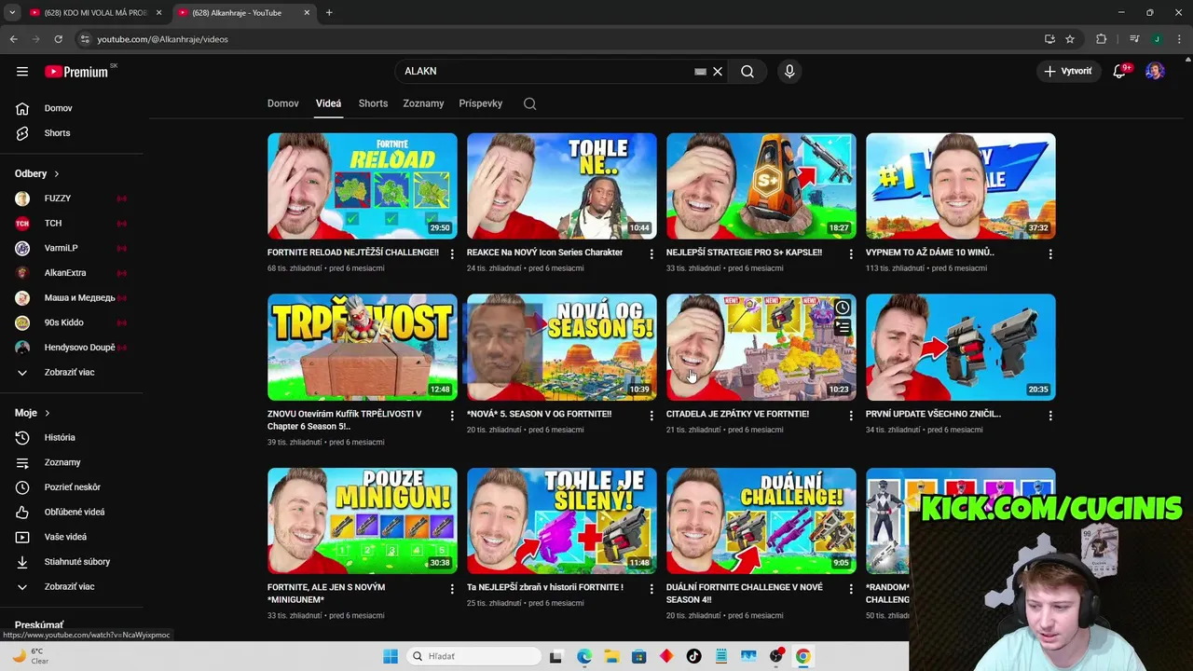The width and height of the screenshot is (1193, 671).
Task: Open the notifications bell
Action: point(1120,71)
